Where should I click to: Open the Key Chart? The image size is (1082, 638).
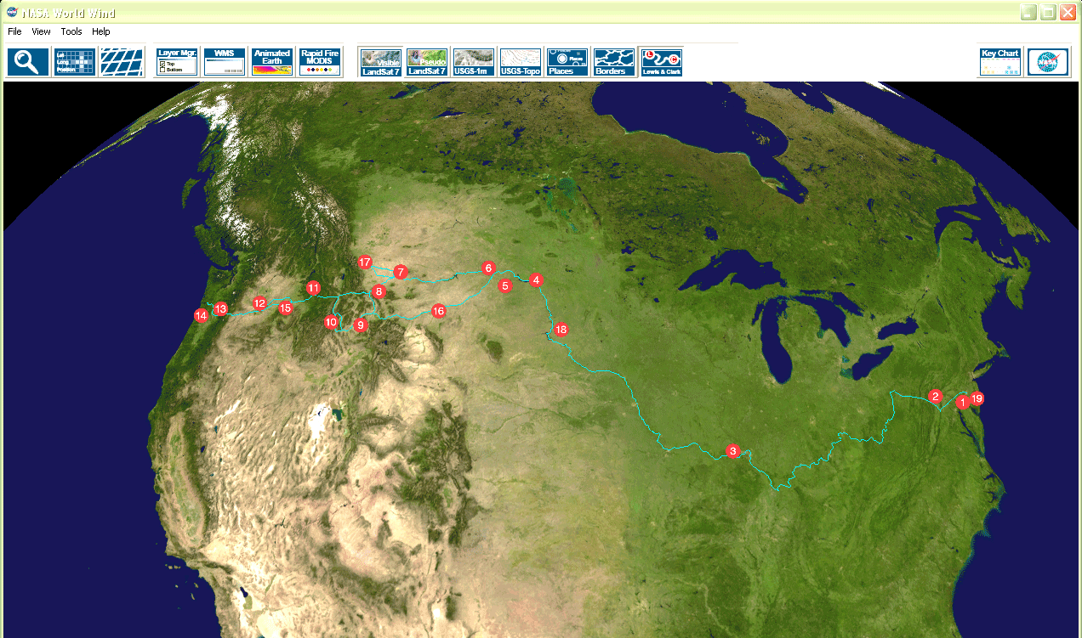[1000, 62]
